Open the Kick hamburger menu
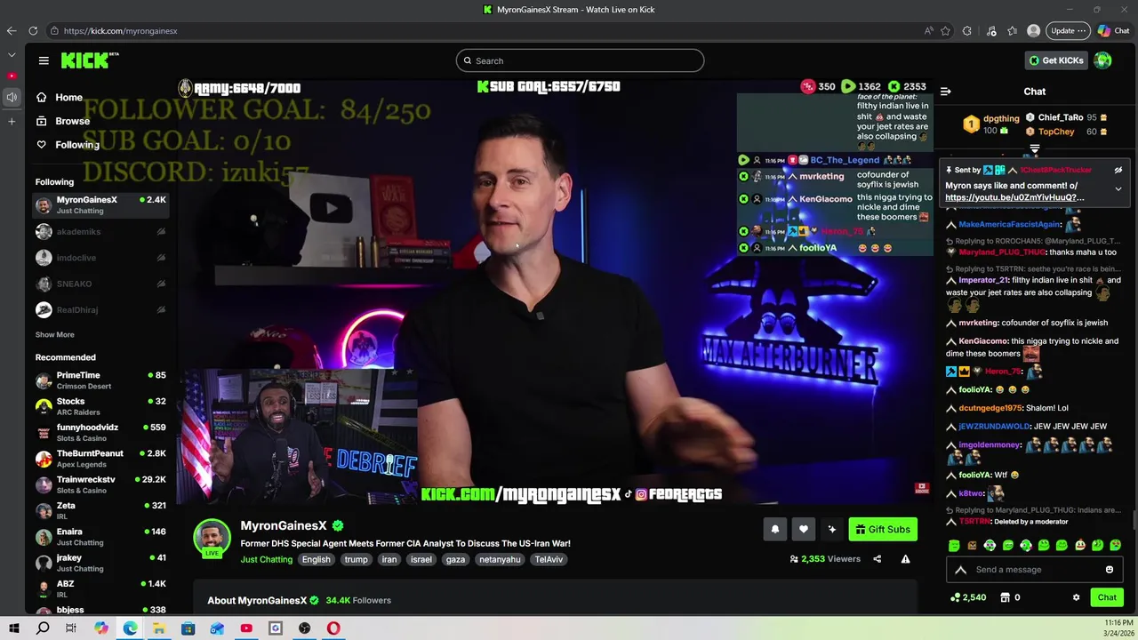 pyautogui.click(x=44, y=60)
